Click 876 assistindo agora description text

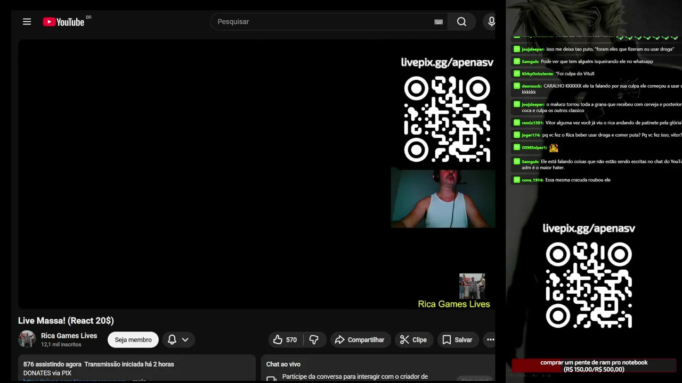point(52,364)
